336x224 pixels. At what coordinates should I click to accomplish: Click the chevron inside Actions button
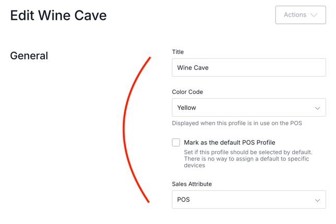click(314, 15)
